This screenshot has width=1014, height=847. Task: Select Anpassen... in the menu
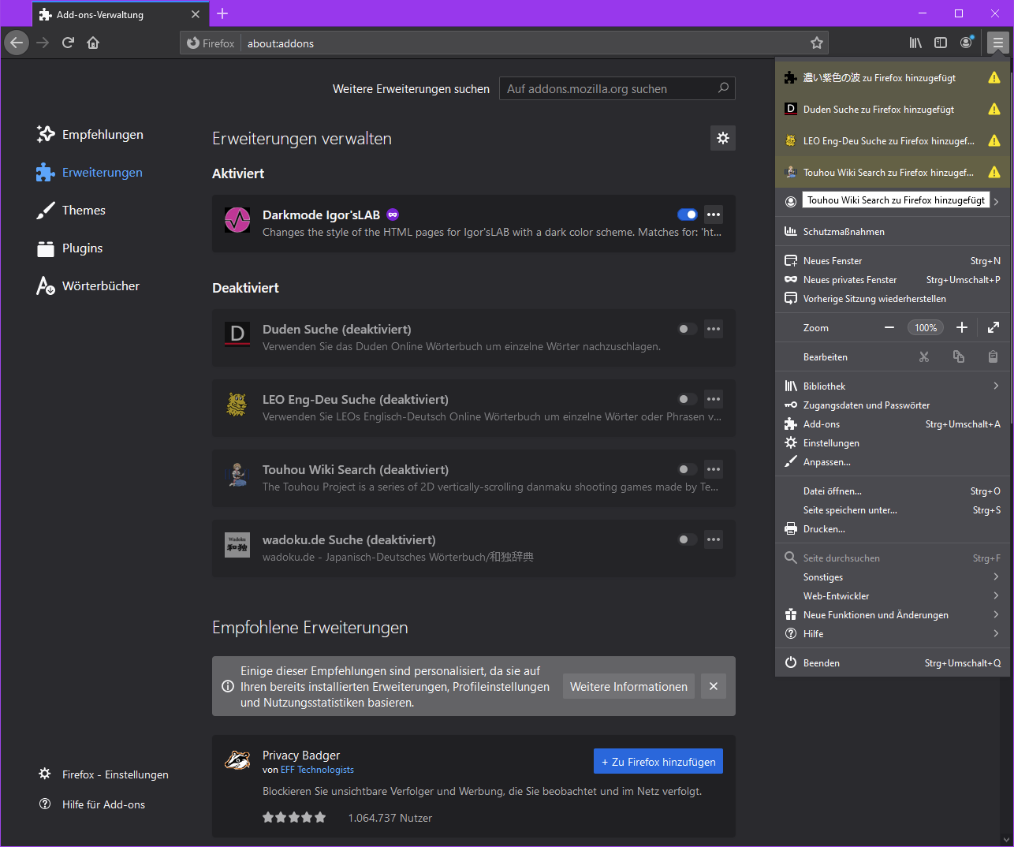pyautogui.click(x=893, y=462)
